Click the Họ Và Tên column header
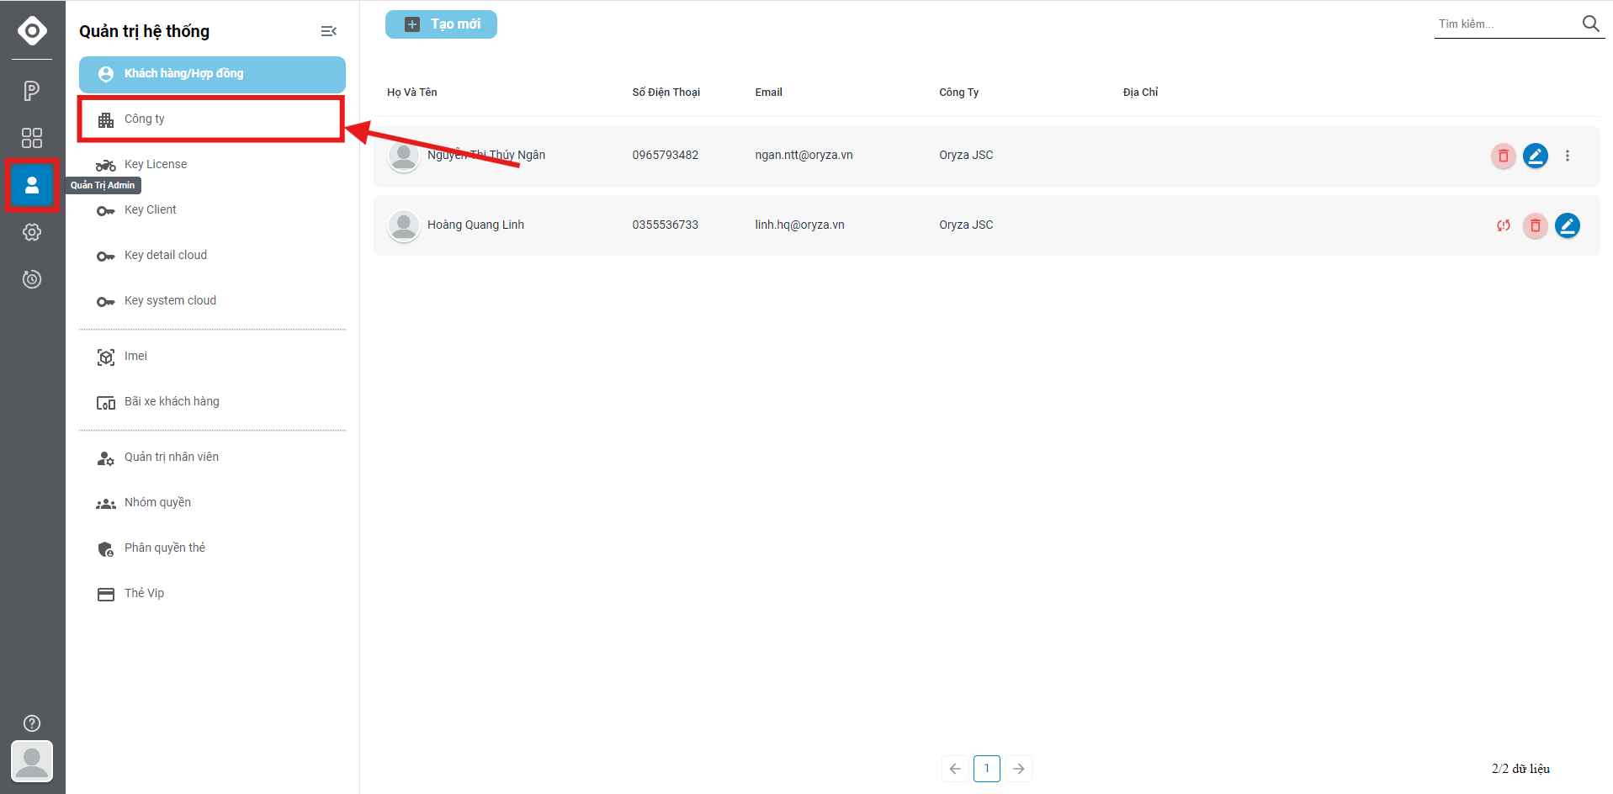This screenshot has height=794, width=1613. [412, 93]
